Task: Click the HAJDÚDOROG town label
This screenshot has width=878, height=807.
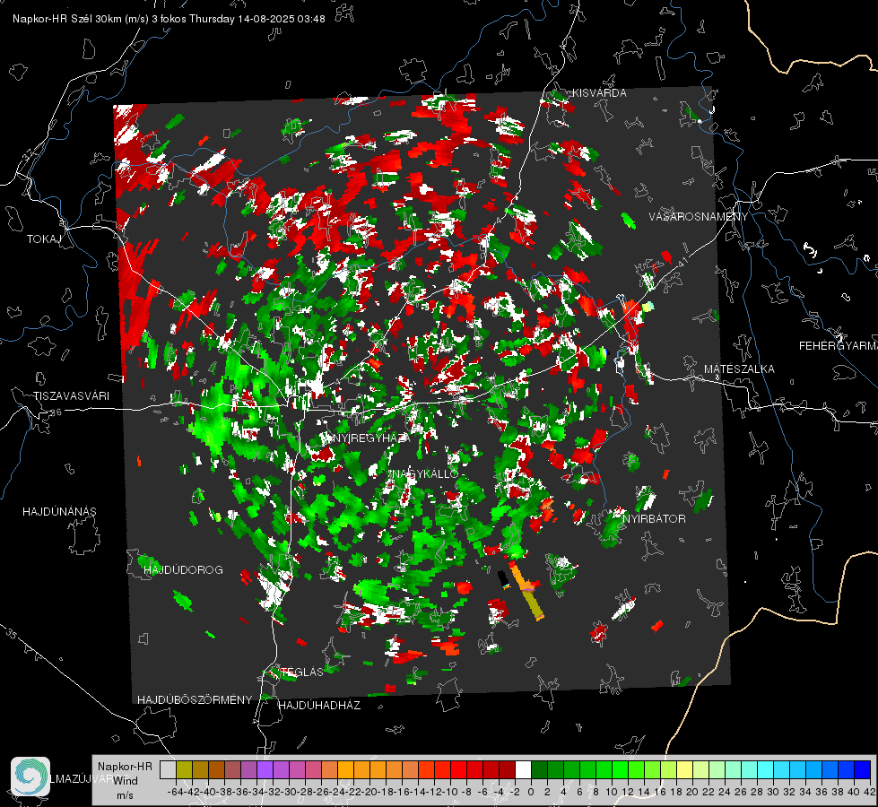Action: tap(183, 570)
